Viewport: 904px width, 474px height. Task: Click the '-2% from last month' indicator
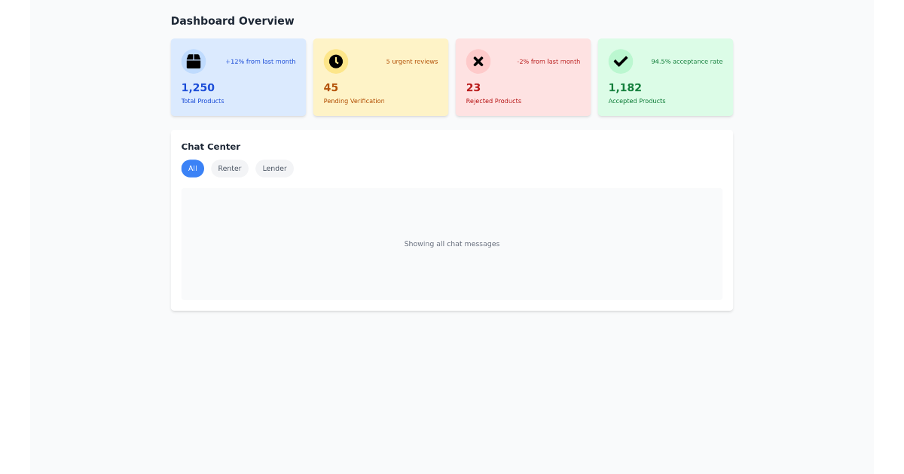pos(548,61)
